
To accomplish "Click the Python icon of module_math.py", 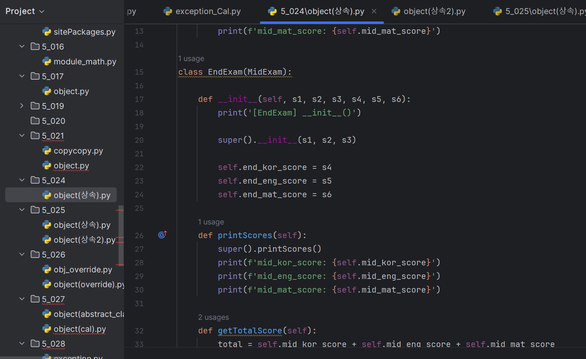I will (x=47, y=61).
